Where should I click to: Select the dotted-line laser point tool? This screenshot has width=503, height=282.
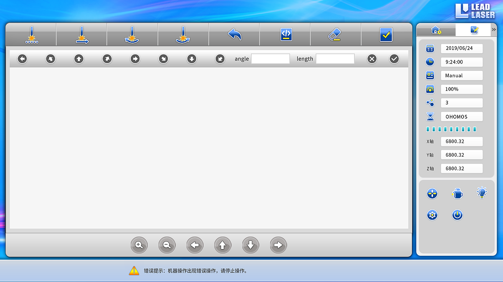point(31,35)
